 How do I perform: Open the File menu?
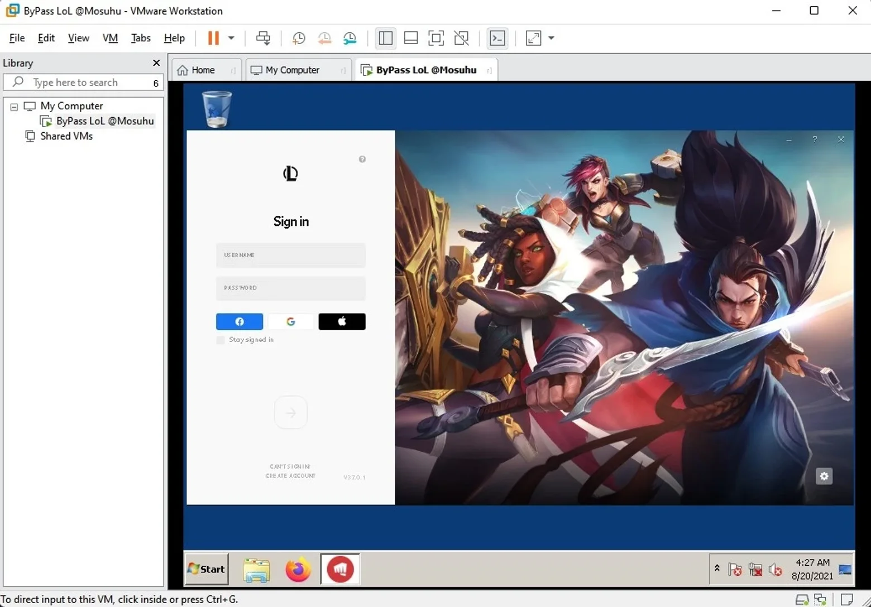tap(17, 38)
